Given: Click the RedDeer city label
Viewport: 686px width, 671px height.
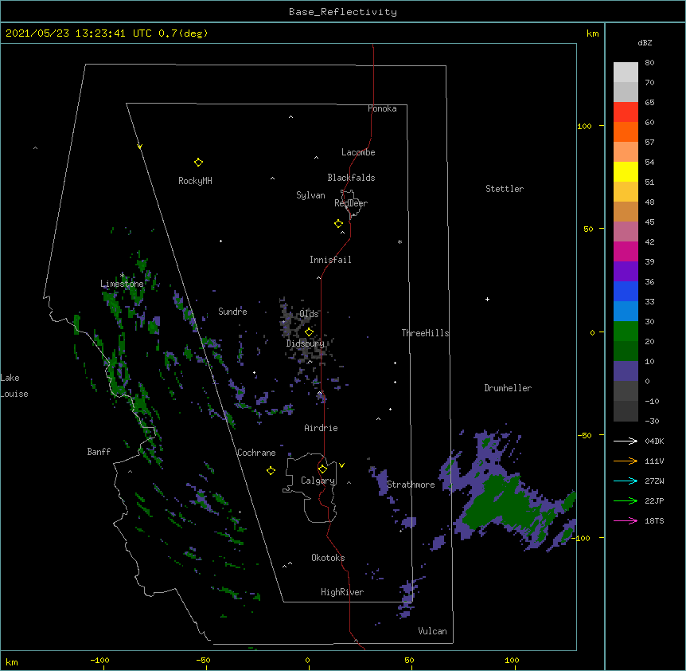Looking at the screenshot, I should point(351,203).
